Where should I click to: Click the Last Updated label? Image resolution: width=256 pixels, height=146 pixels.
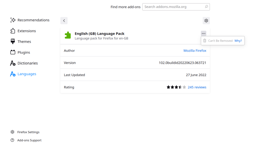[x=75, y=75]
